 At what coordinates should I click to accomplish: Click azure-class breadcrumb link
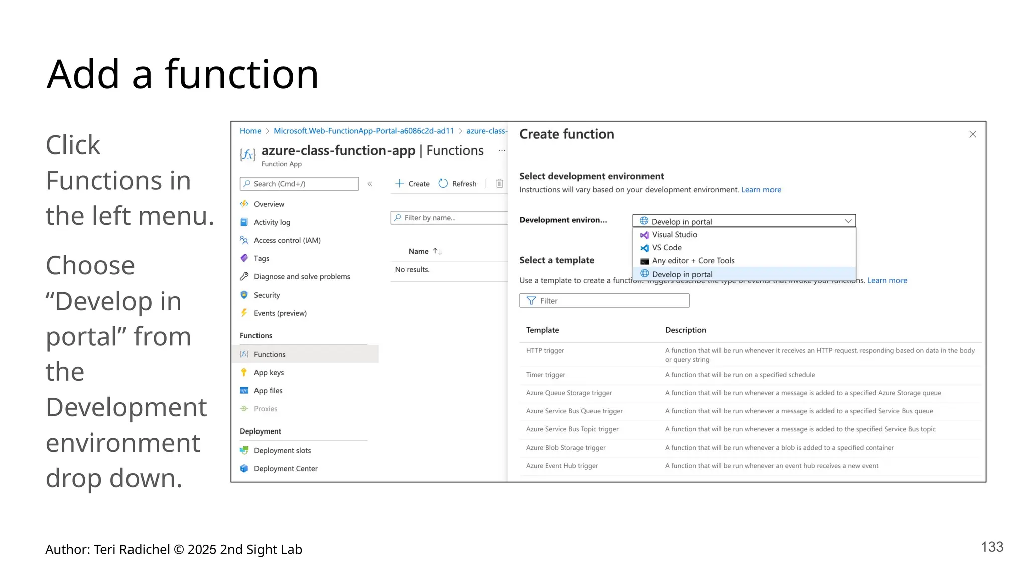pyautogui.click(x=487, y=131)
